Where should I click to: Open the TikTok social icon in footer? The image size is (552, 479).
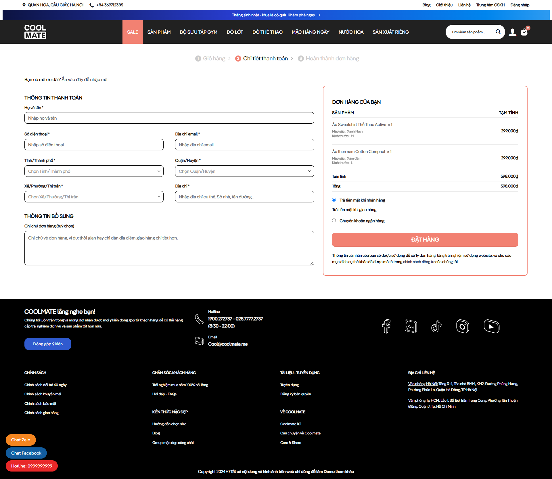(436, 326)
